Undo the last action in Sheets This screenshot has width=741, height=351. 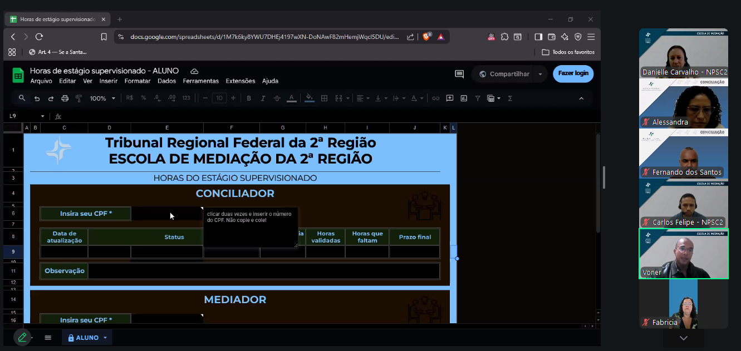(x=37, y=98)
